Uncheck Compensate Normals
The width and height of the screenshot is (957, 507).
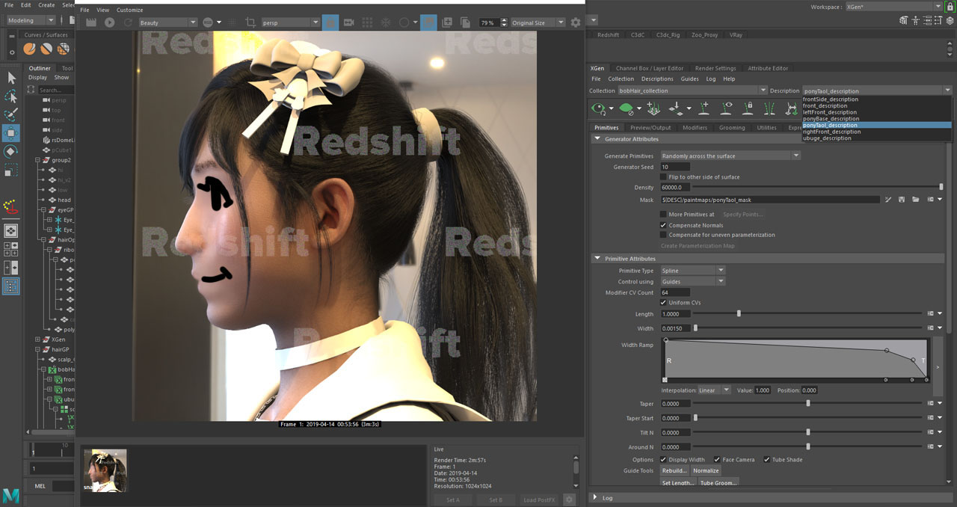point(664,225)
